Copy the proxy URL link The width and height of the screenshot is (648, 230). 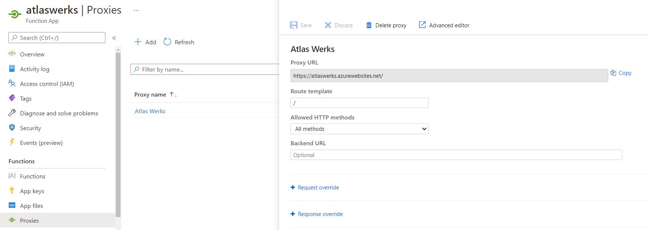625,73
